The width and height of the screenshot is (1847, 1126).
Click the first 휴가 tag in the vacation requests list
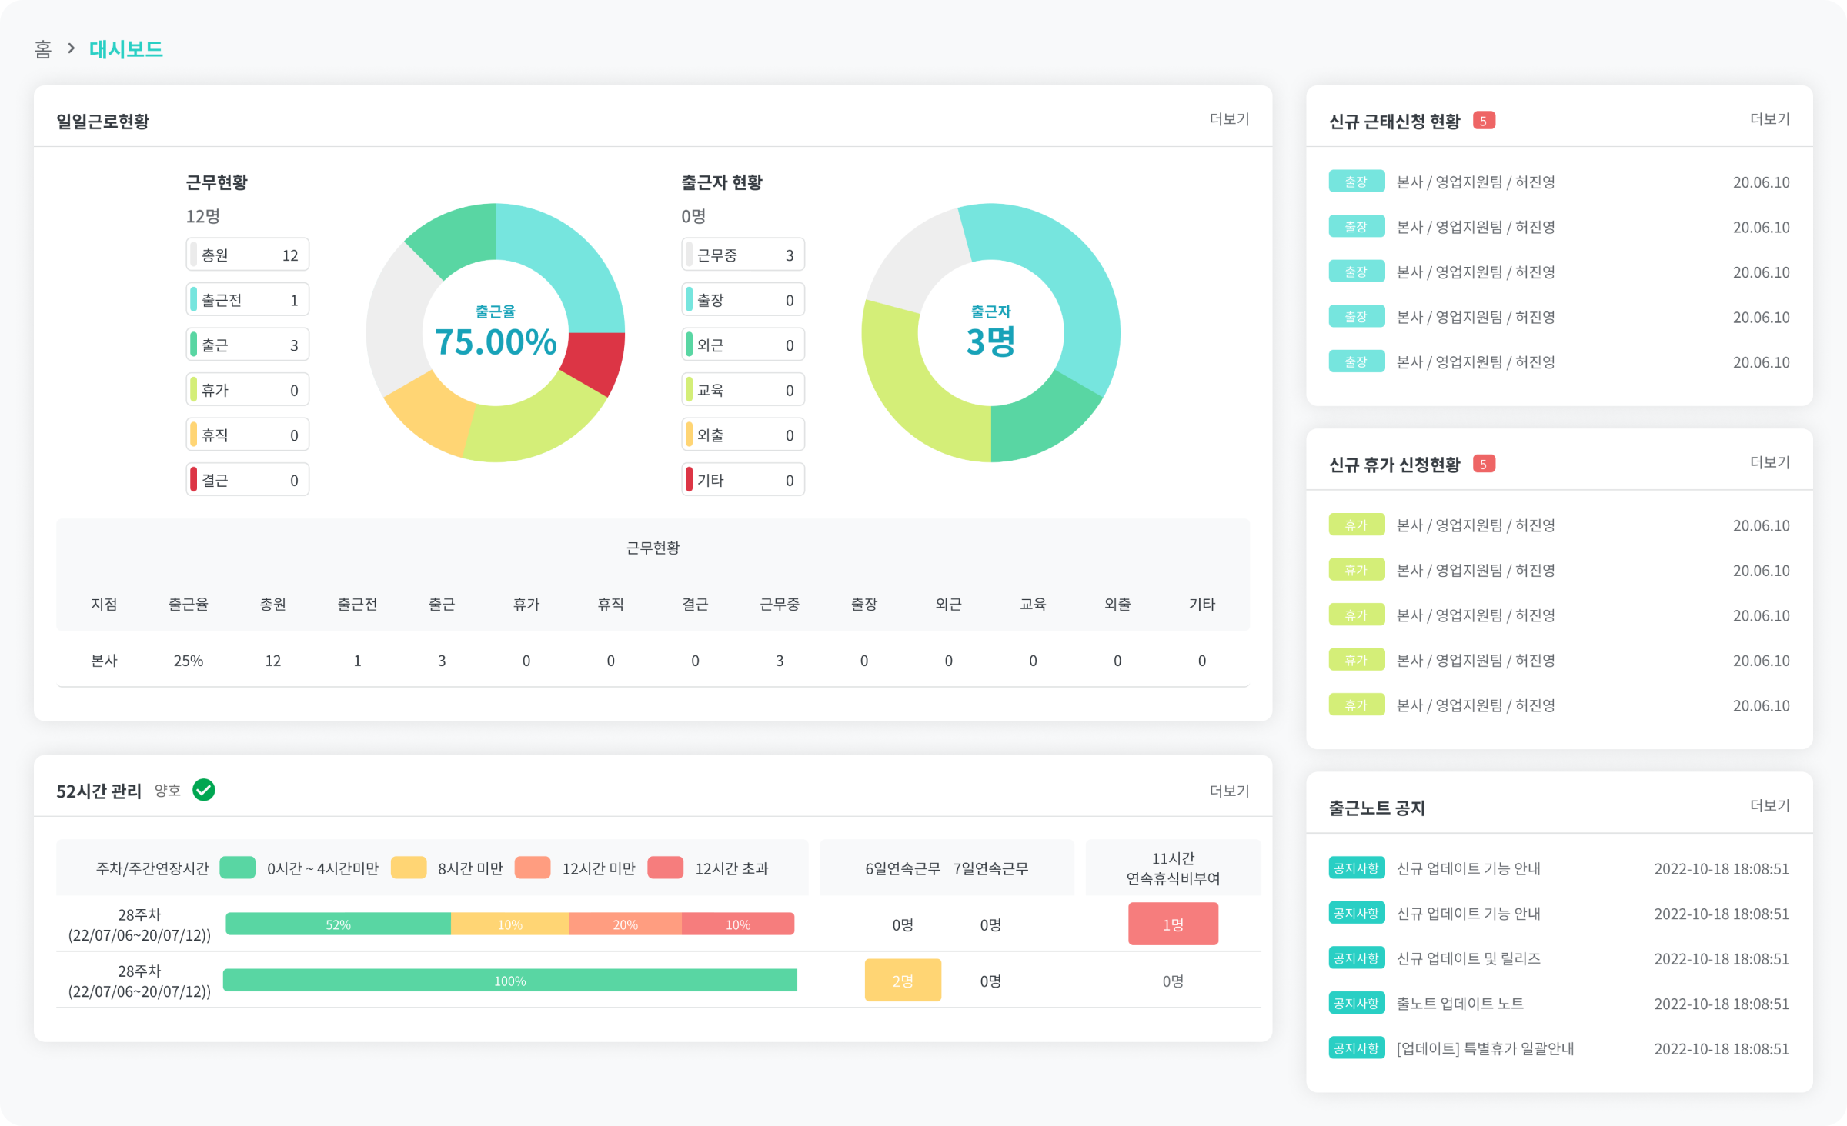1356,525
